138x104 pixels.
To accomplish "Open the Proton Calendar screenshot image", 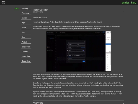I will point(78,51).
